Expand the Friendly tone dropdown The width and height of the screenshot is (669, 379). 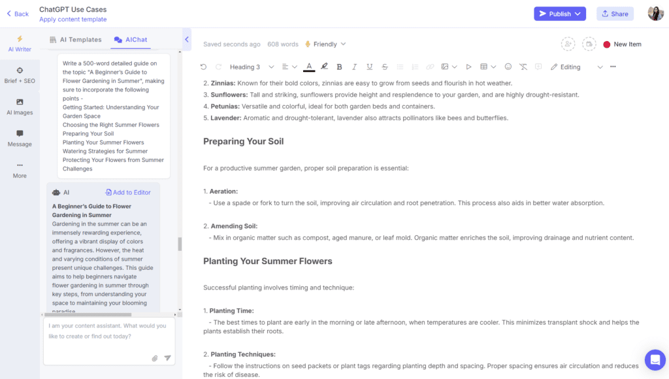point(325,44)
